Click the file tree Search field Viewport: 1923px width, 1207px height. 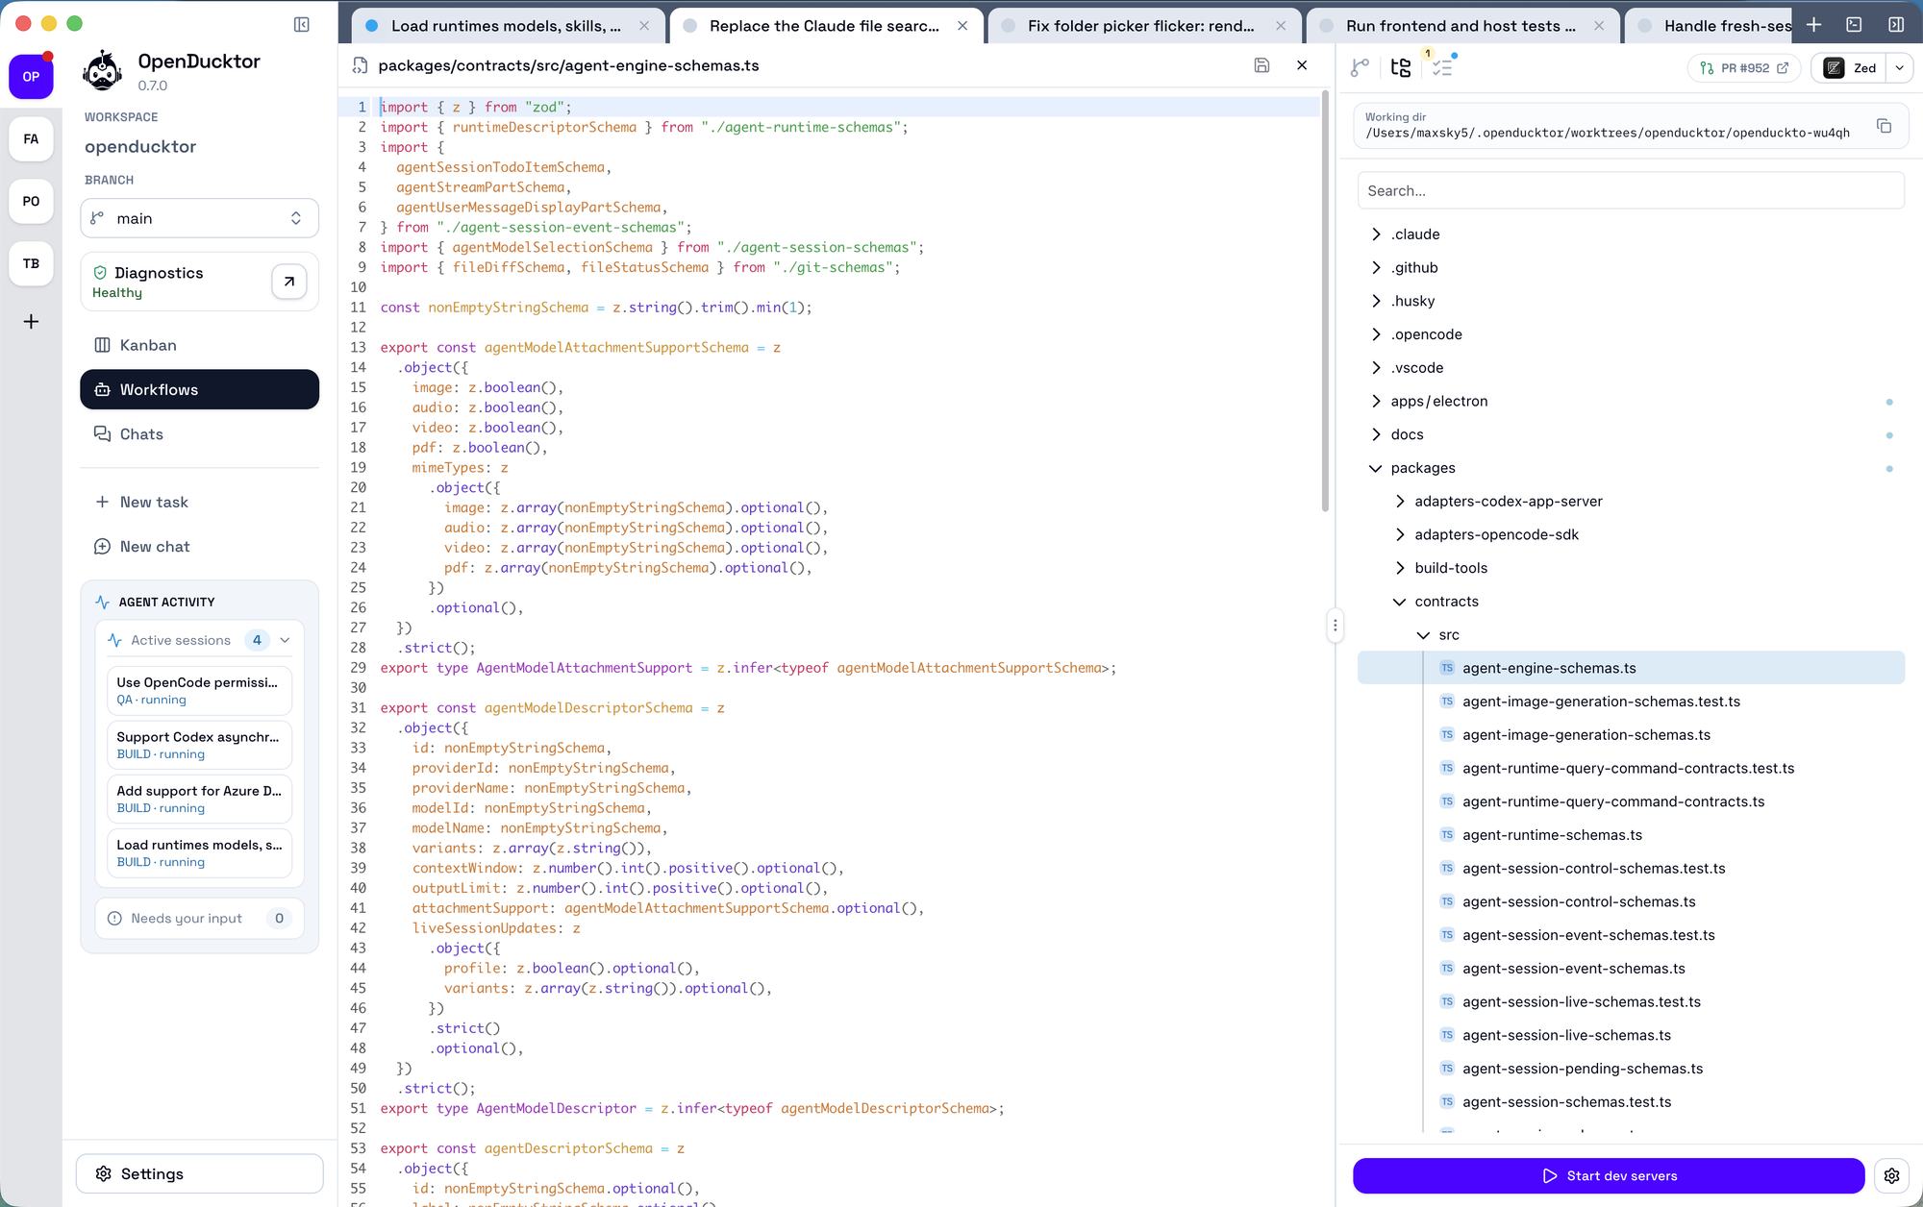tap(1631, 190)
